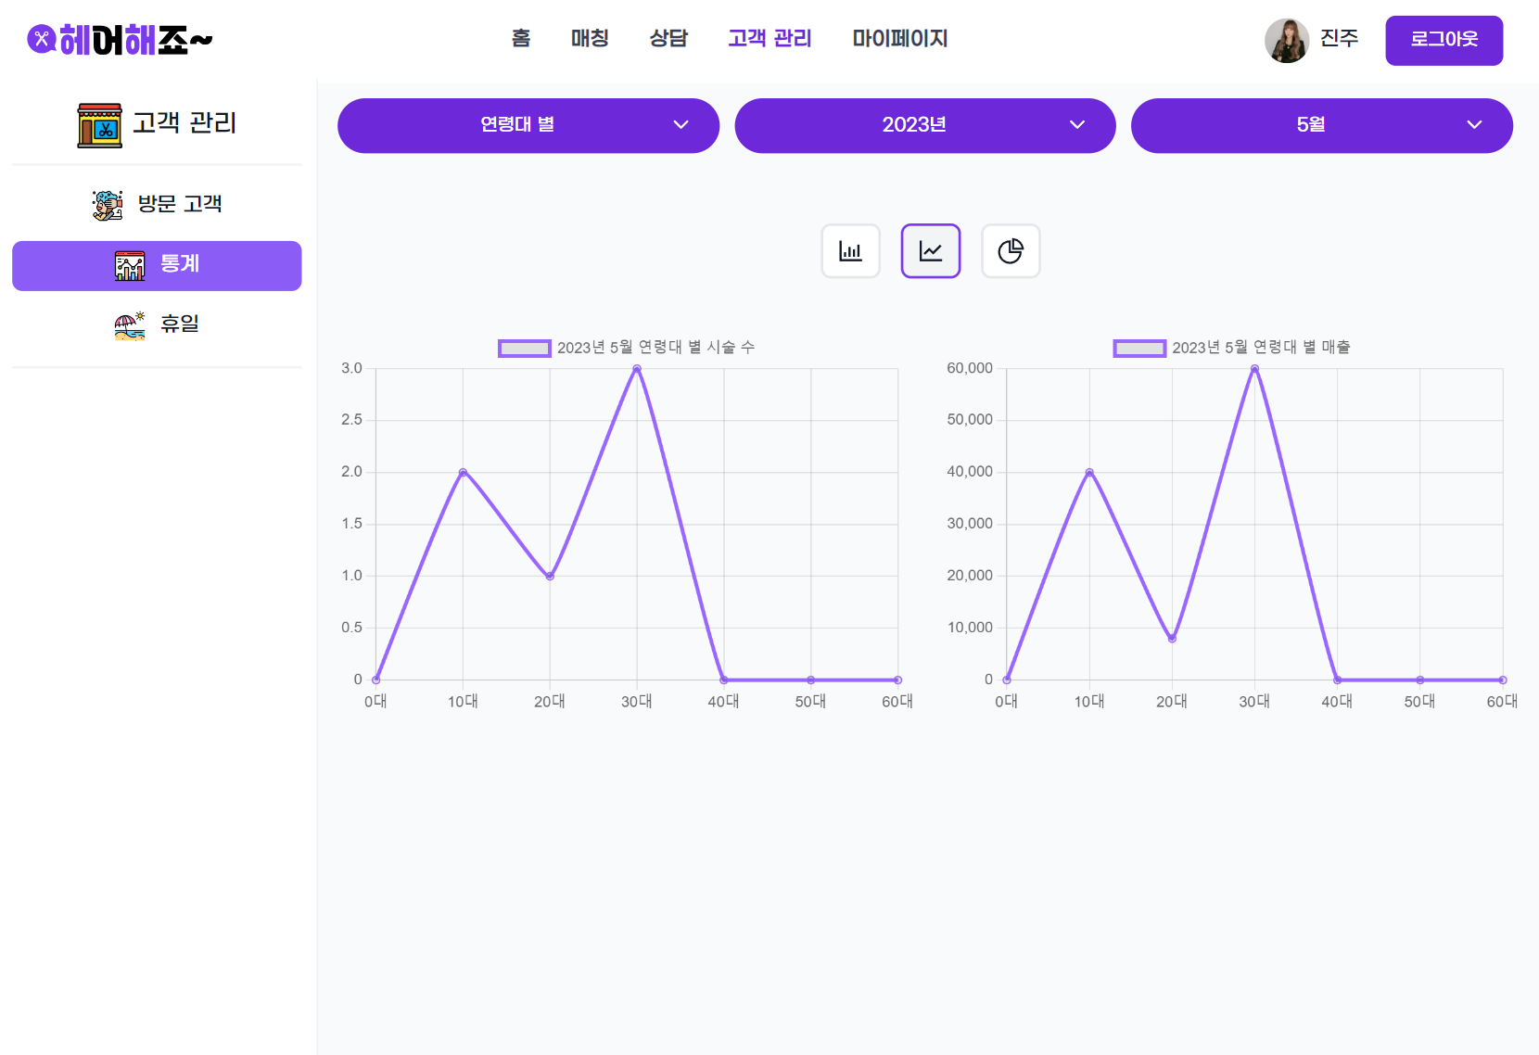
Task: Open the 상담 page link
Action: 668,39
